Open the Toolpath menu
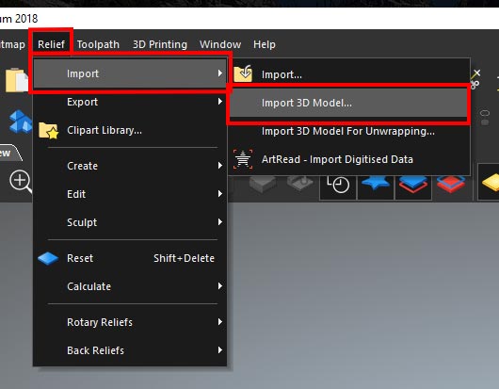The height and width of the screenshot is (389, 499). (x=98, y=44)
